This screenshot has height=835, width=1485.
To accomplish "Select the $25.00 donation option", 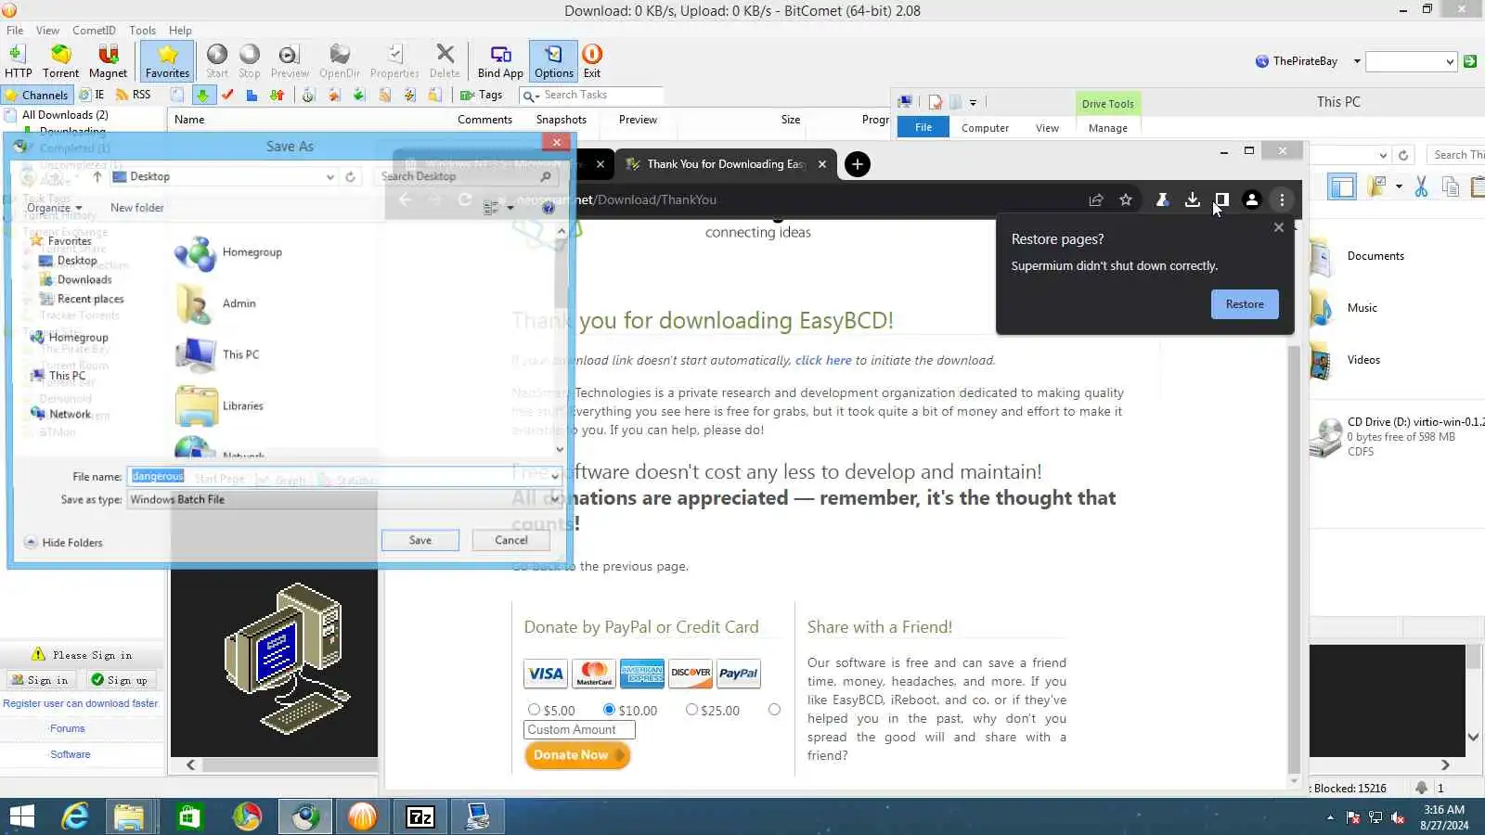I will tap(691, 710).
